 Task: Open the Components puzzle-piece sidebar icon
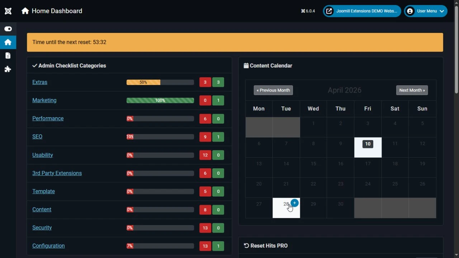tap(8, 69)
